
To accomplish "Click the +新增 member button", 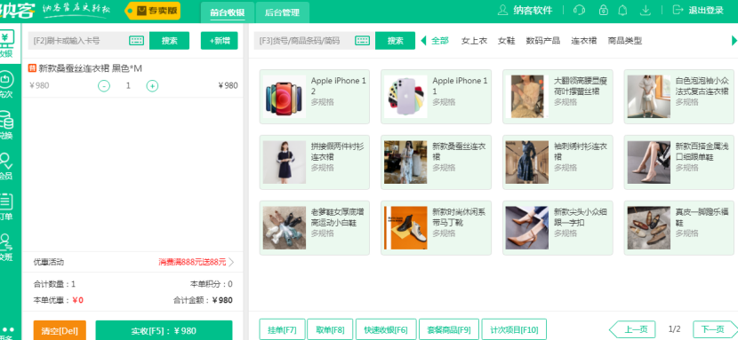I will pos(220,41).
